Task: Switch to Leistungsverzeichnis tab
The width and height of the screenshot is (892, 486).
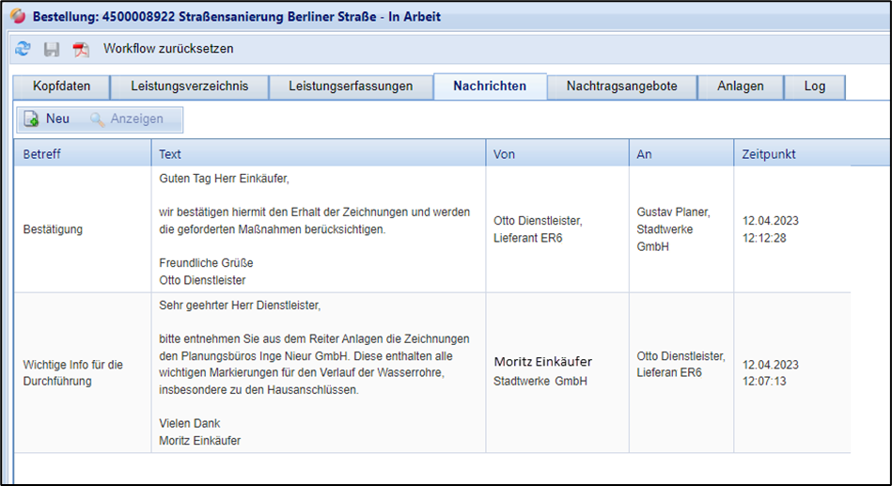Action: click(x=189, y=86)
